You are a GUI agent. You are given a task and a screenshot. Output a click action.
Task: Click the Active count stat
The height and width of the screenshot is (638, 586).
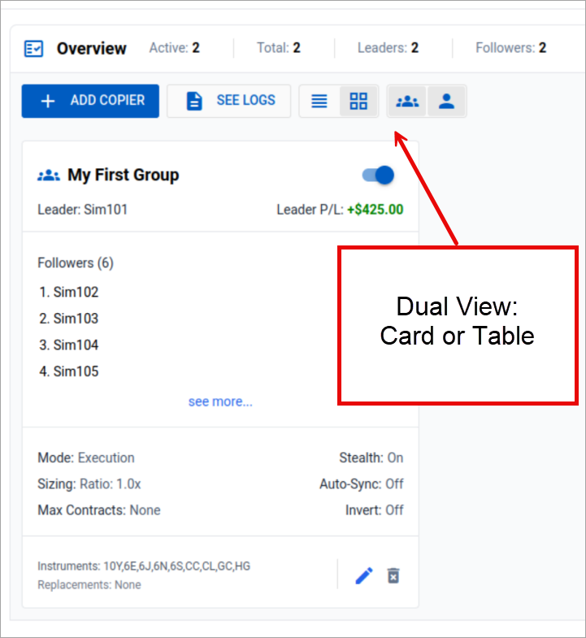pyautogui.click(x=174, y=48)
